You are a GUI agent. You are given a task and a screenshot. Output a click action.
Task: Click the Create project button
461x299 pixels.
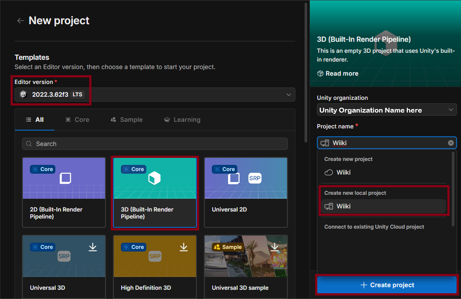pyautogui.click(x=386, y=284)
